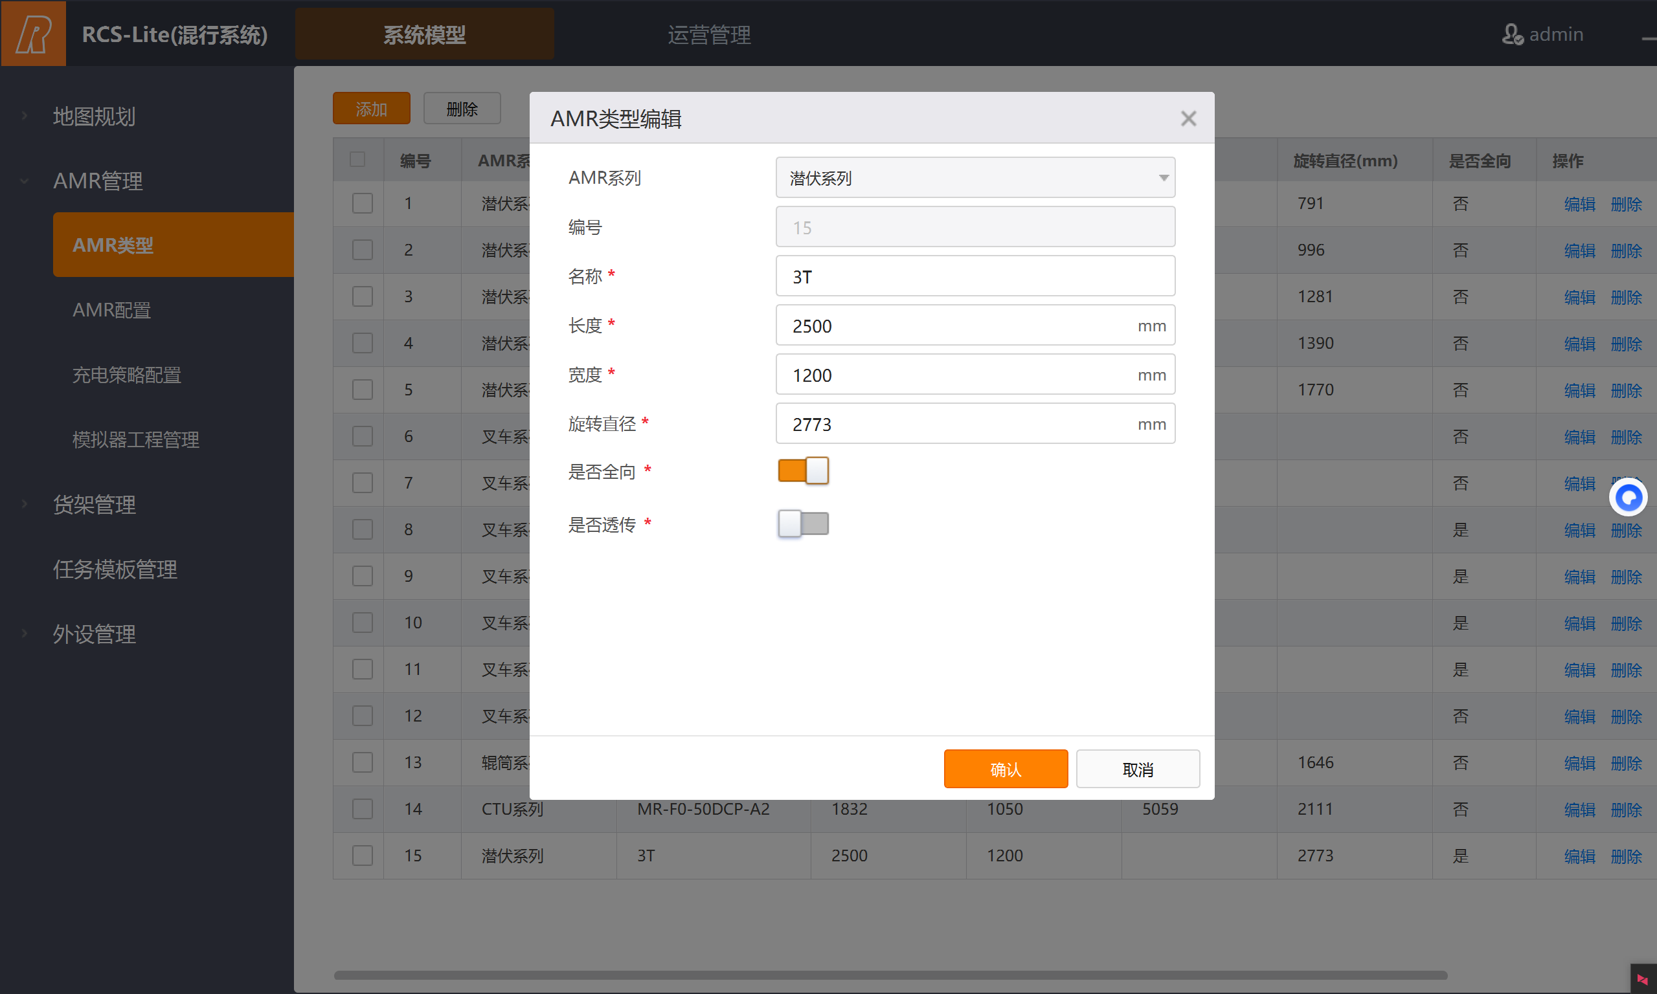
Task: Click the red flag icon at bottom right
Action: pos(1642,978)
